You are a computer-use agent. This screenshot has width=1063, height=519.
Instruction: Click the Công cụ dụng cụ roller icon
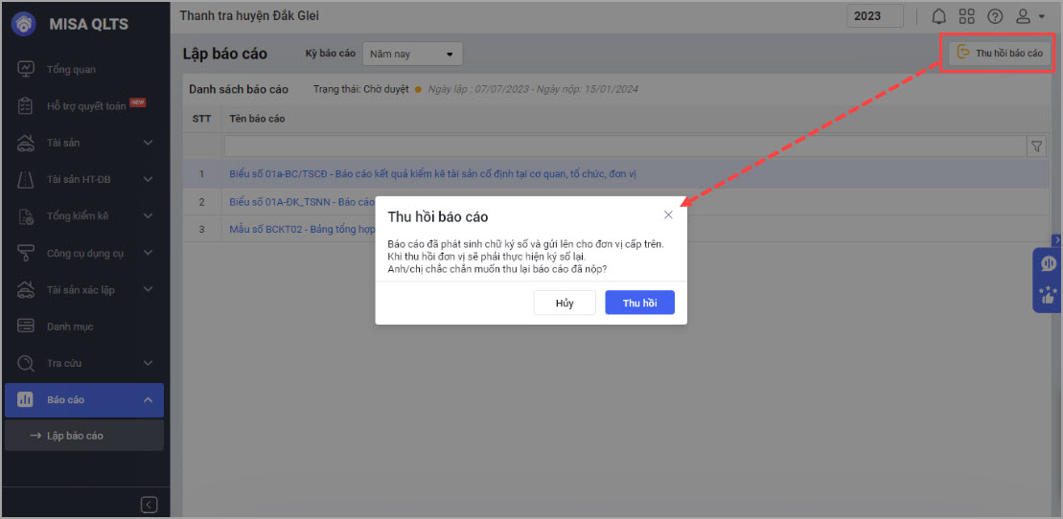point(26,253)
